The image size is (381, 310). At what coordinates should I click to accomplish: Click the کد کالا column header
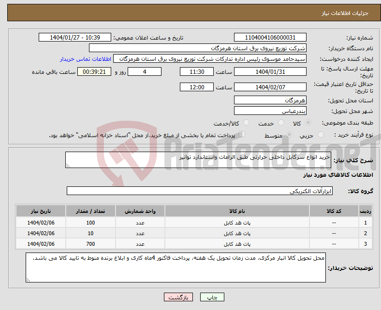[x=334, y=211]
